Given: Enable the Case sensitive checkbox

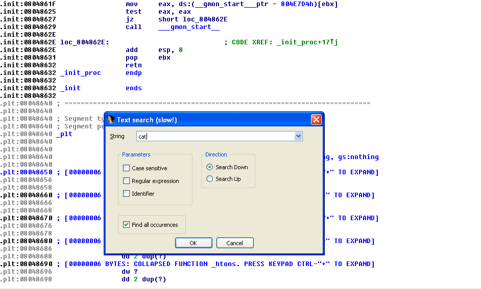Looking at the screenshot, I should point(127,168).
